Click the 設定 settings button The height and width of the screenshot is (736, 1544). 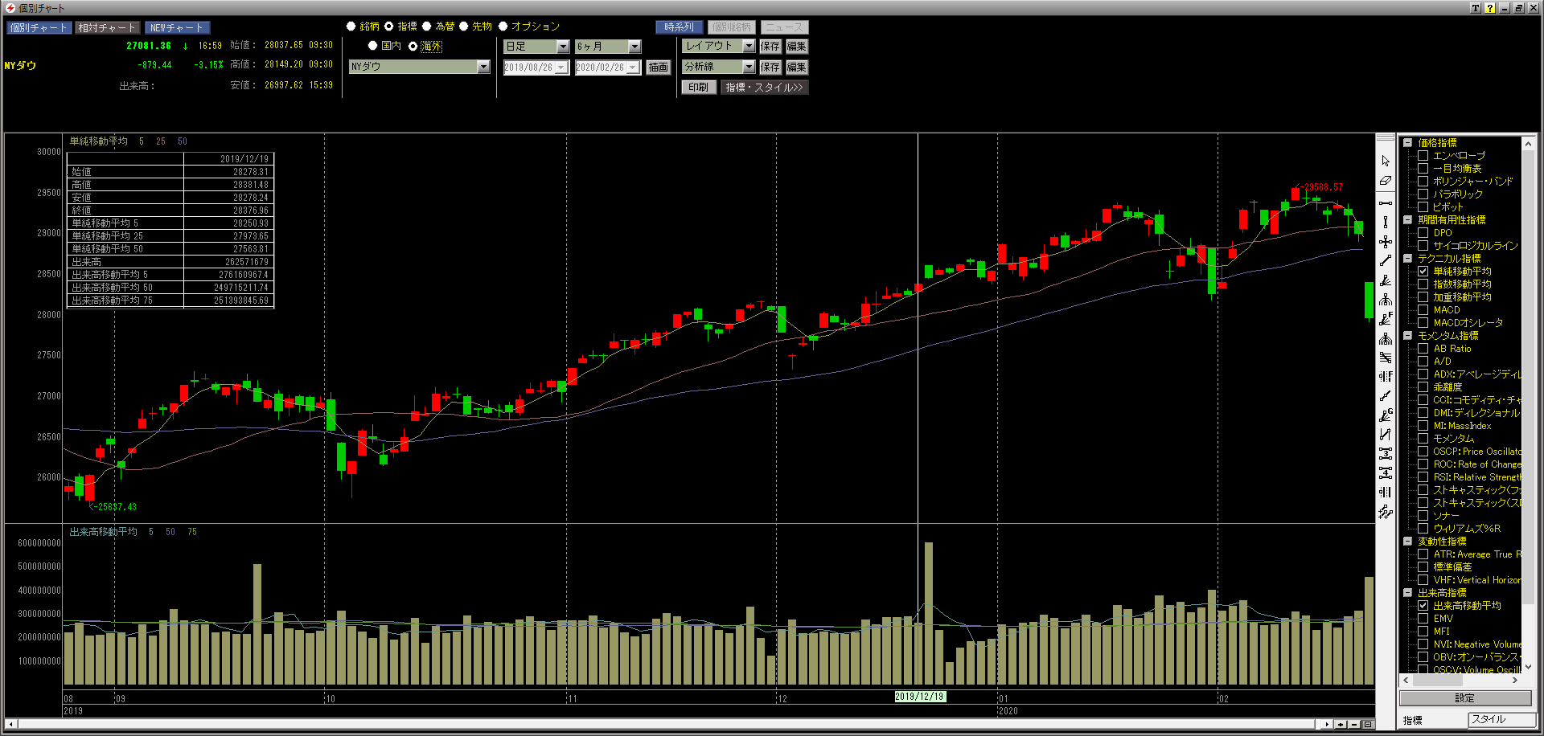coord(1464,698)
